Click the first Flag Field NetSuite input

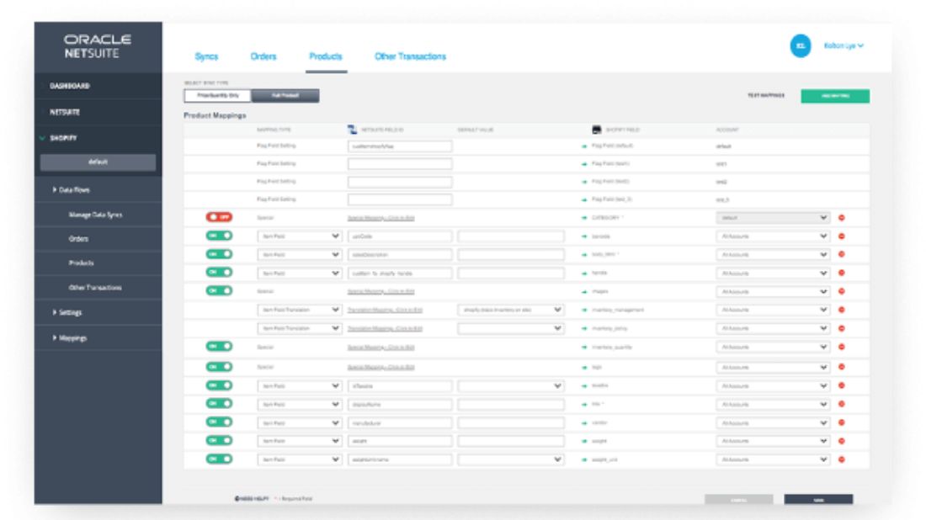point(400,146)
